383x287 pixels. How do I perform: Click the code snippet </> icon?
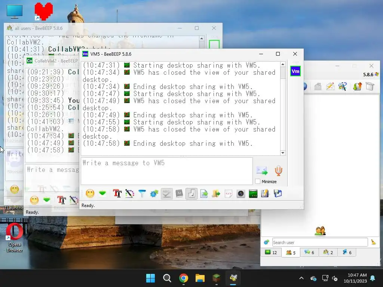tap(229, 194)
